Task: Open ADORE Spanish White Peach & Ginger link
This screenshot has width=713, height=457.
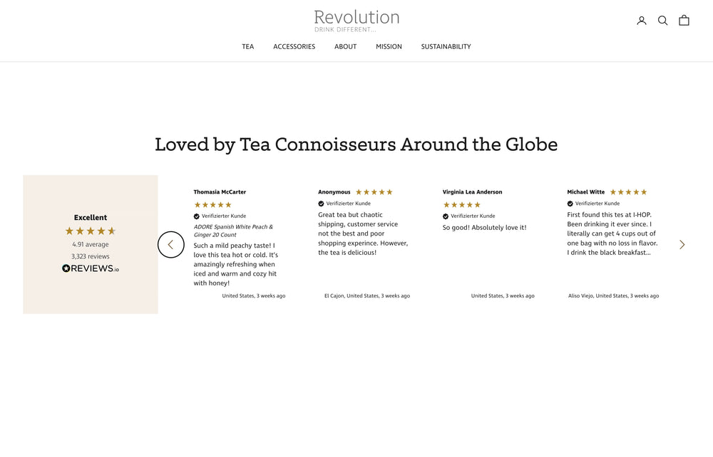Action: (x=233, y=231)
